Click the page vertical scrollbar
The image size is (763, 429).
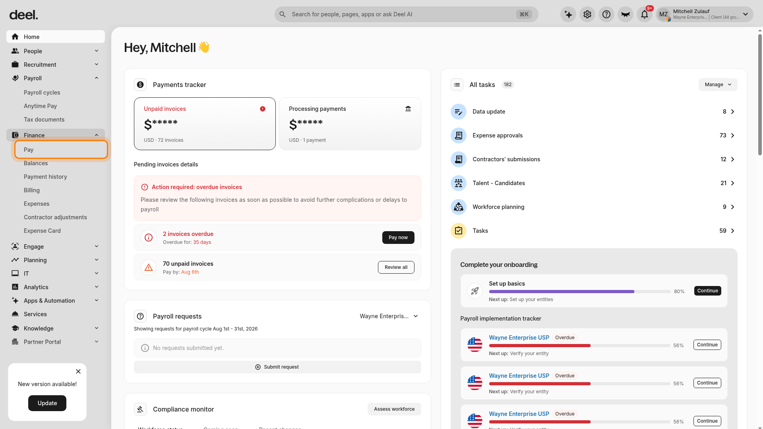tap(760, 95)
